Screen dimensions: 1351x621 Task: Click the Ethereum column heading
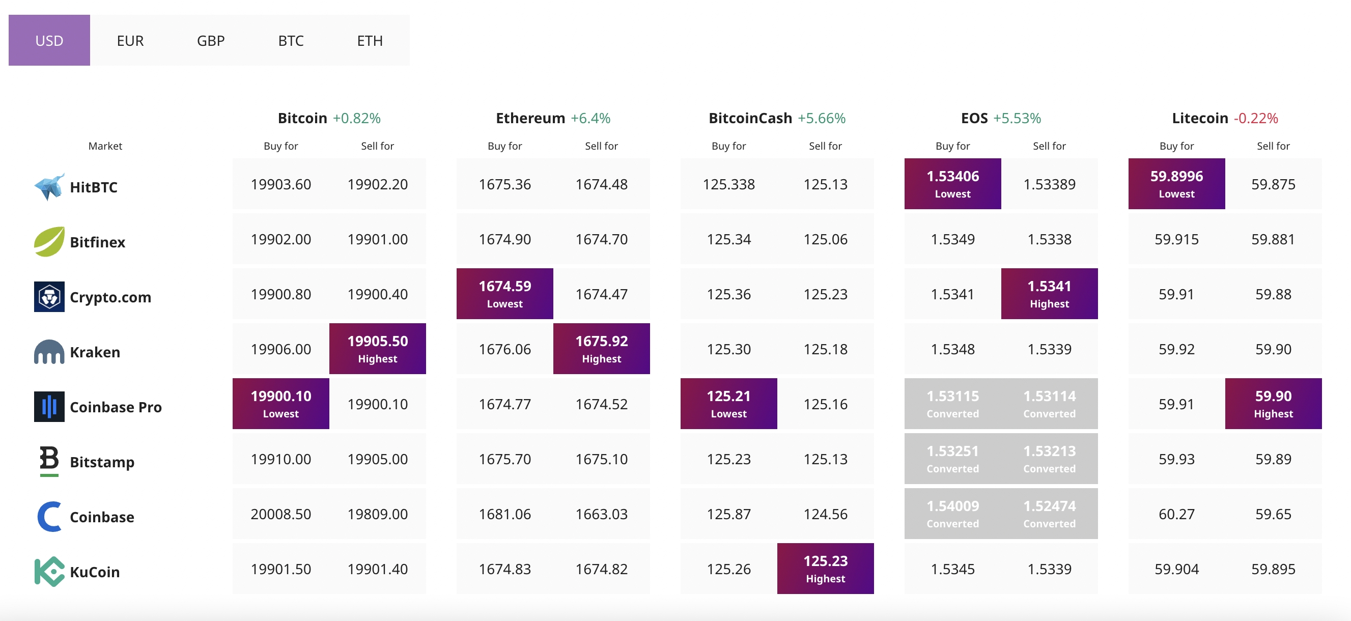[x=530, y=118]
